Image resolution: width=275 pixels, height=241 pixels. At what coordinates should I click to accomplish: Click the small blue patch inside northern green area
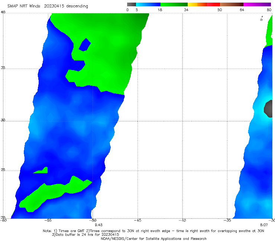[x=85, y=44]
